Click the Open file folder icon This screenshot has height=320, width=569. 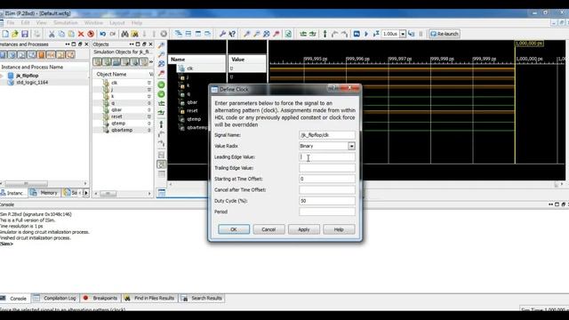point(15,34)
